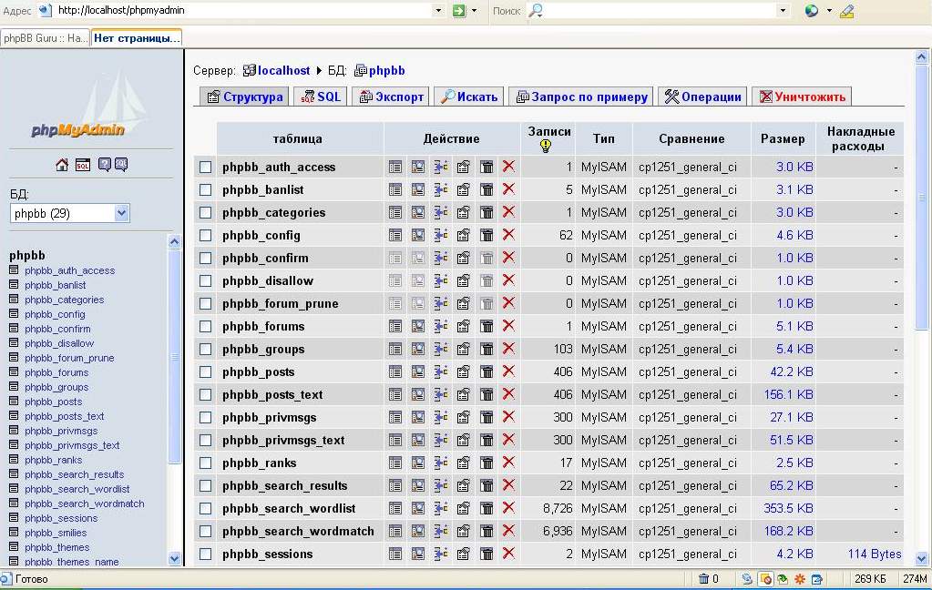Click the Search icon in the phpbb_banlist row

point(418,189)
